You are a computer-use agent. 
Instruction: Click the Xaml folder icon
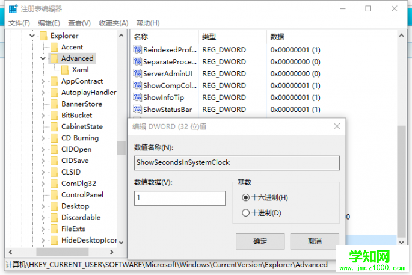click(x=65, y=70)
